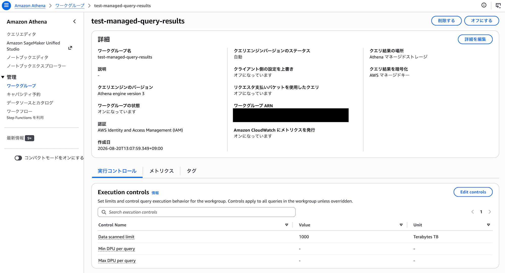Click the search magnifier icon in execution controls
Screen dimensions: 505x273
(x=104, y=212)
